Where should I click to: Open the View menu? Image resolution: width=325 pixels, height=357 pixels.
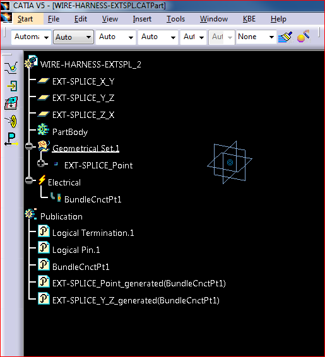tap(110, 19)
